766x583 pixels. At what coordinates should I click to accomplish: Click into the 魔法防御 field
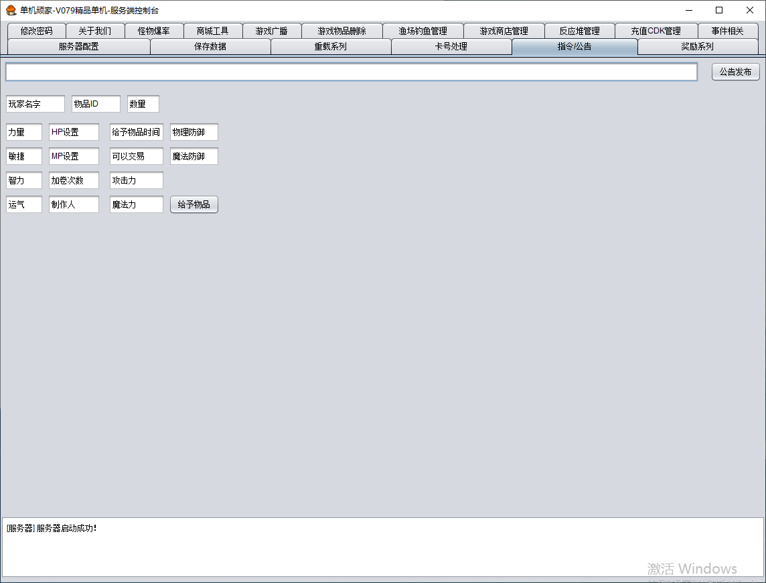pos(194,156)
